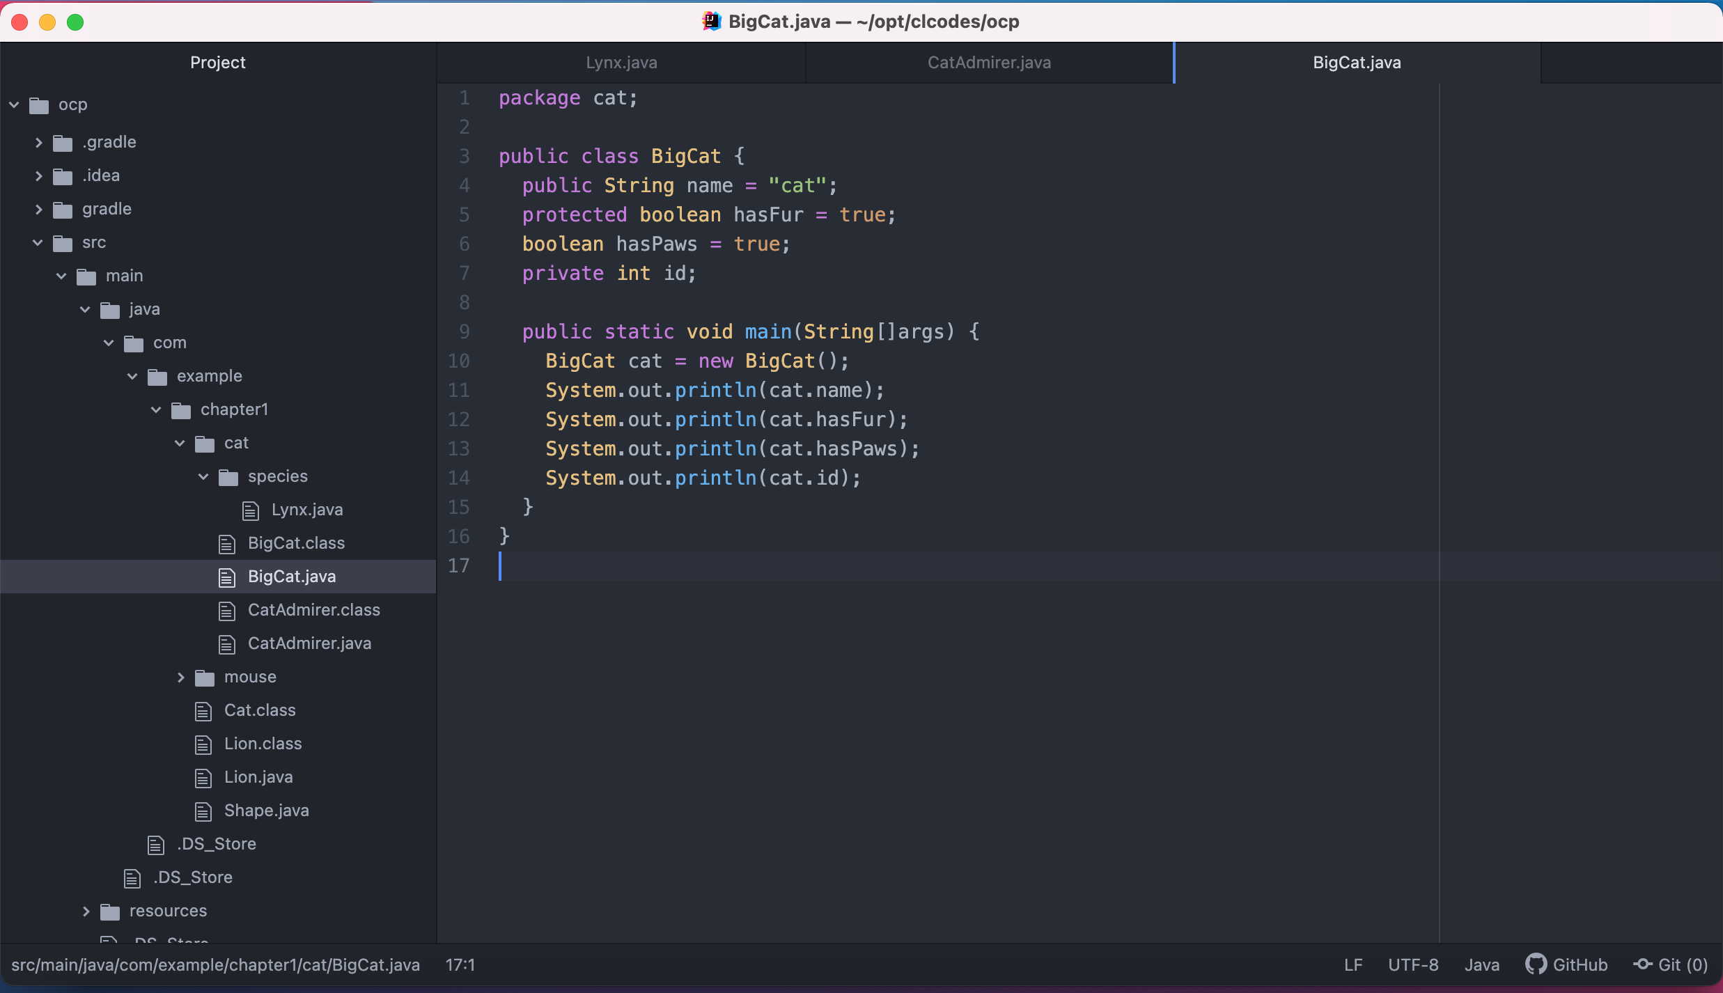Open Lion.java in the project tree
The image size is (1723, 993).
[x=258, y=778]
